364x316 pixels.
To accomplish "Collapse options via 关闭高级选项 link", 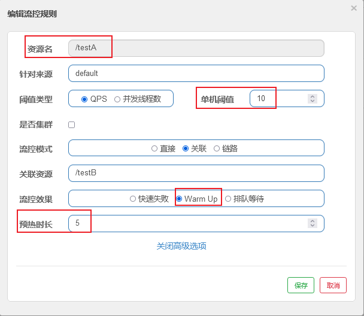I will (x=181, y=246).
